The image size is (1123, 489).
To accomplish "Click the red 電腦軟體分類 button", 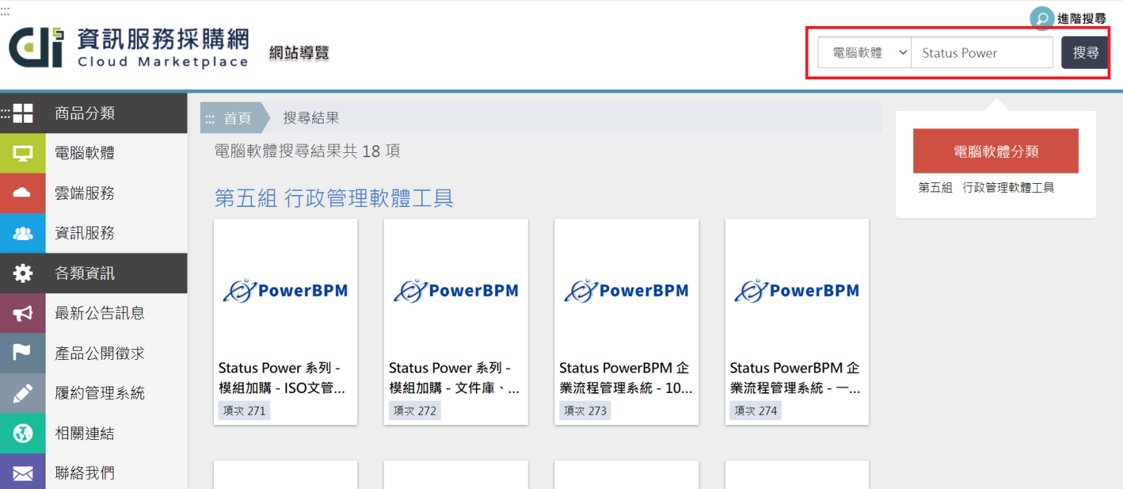I will (995, 151).
